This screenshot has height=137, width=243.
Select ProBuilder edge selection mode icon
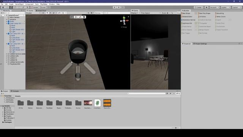pos(80,17)
